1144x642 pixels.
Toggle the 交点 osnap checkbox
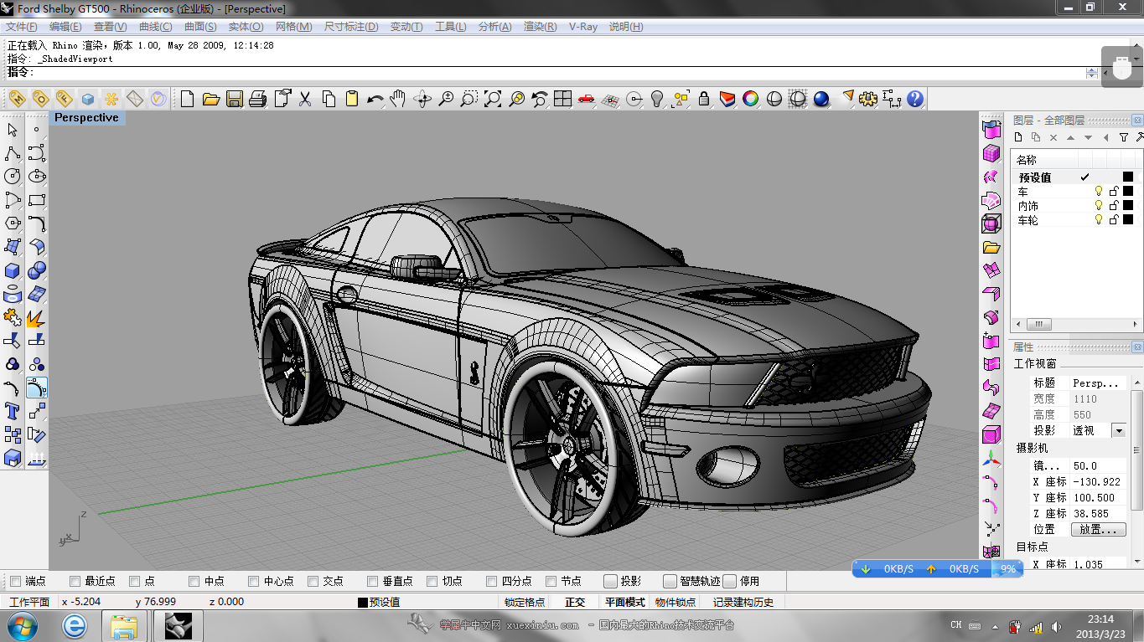pyautogui.click(x=313, y=581)
